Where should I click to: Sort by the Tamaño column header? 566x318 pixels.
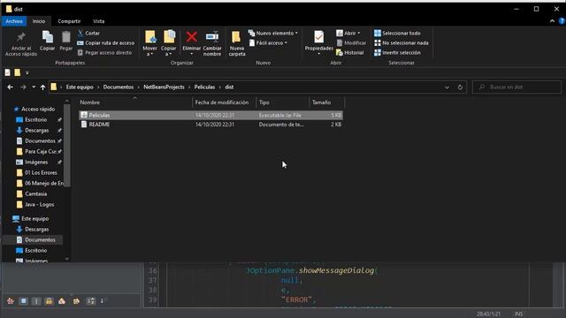tap(326, 102)
